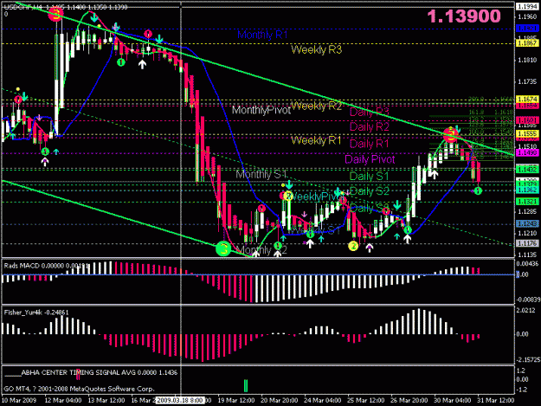Image resolution: width=541 pixels, height=406 pixels.
Task: Select the yellow 1.1555 price tag on the axis
Action: pyautogui.click(x=527, y=134)
